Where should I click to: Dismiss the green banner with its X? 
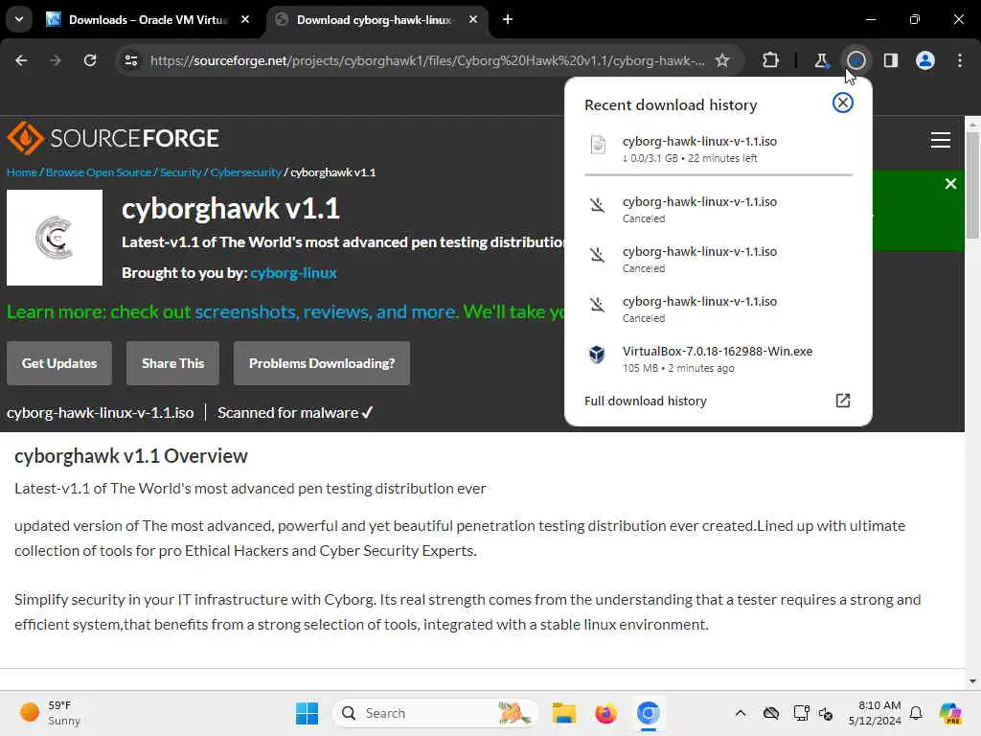[950, 183]
